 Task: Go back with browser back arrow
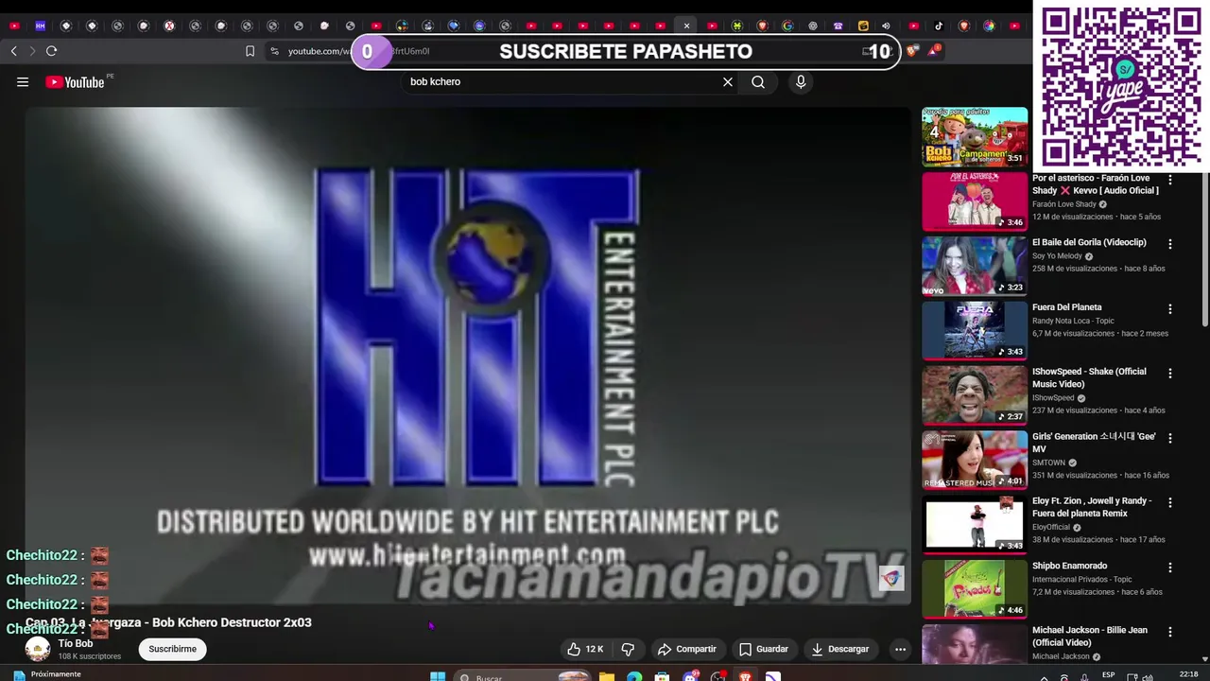pyautogui.click(x=13, y=51)
